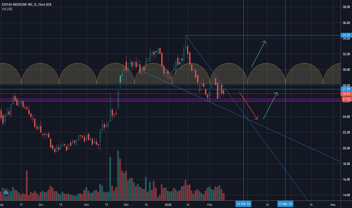Select the lower green upward arrow drawing
Viewport: 352px width, 208px height.
tap(270, 106)
